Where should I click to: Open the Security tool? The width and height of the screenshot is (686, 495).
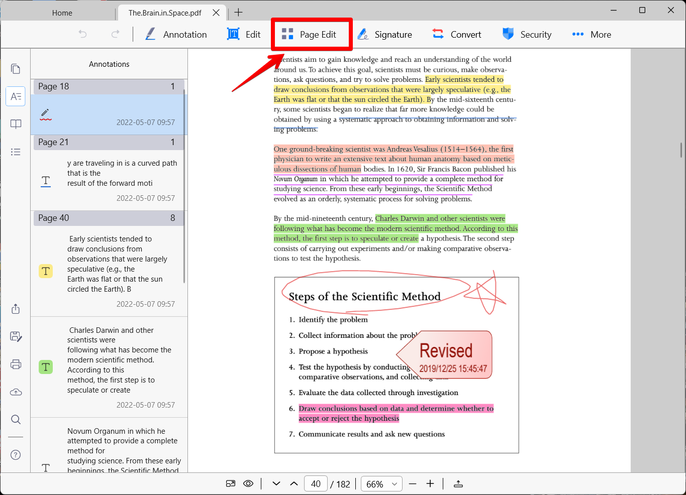pos(527,34)
